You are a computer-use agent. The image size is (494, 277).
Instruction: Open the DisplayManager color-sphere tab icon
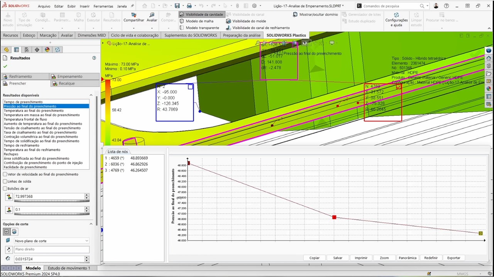click(x=47, y=50)
